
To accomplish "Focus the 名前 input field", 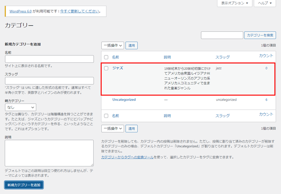I will (49, 59).
